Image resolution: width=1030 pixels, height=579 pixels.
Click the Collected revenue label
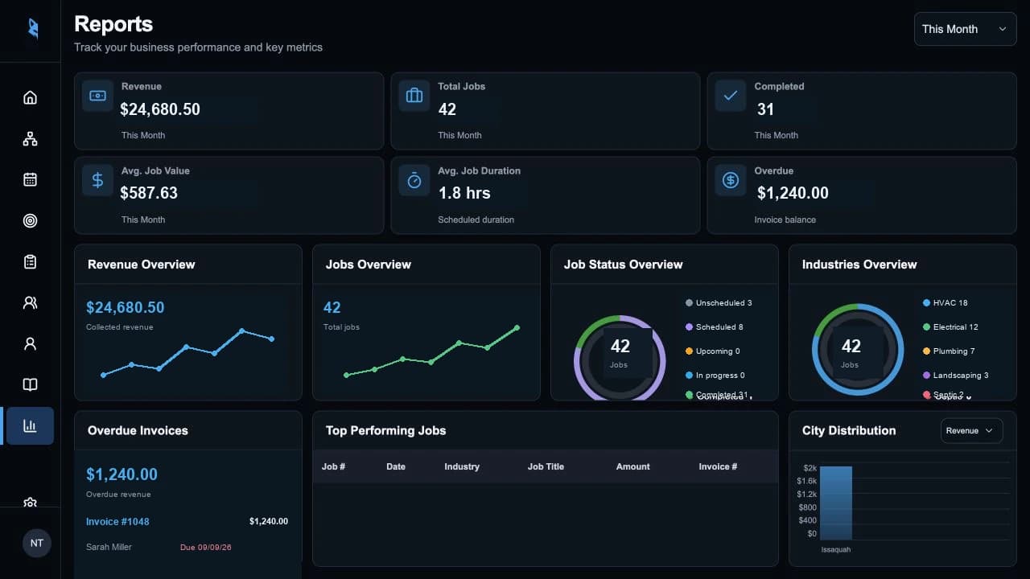tap(120, 327)
